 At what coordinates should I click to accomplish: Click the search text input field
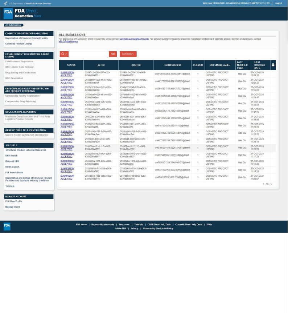click(89, 54)
